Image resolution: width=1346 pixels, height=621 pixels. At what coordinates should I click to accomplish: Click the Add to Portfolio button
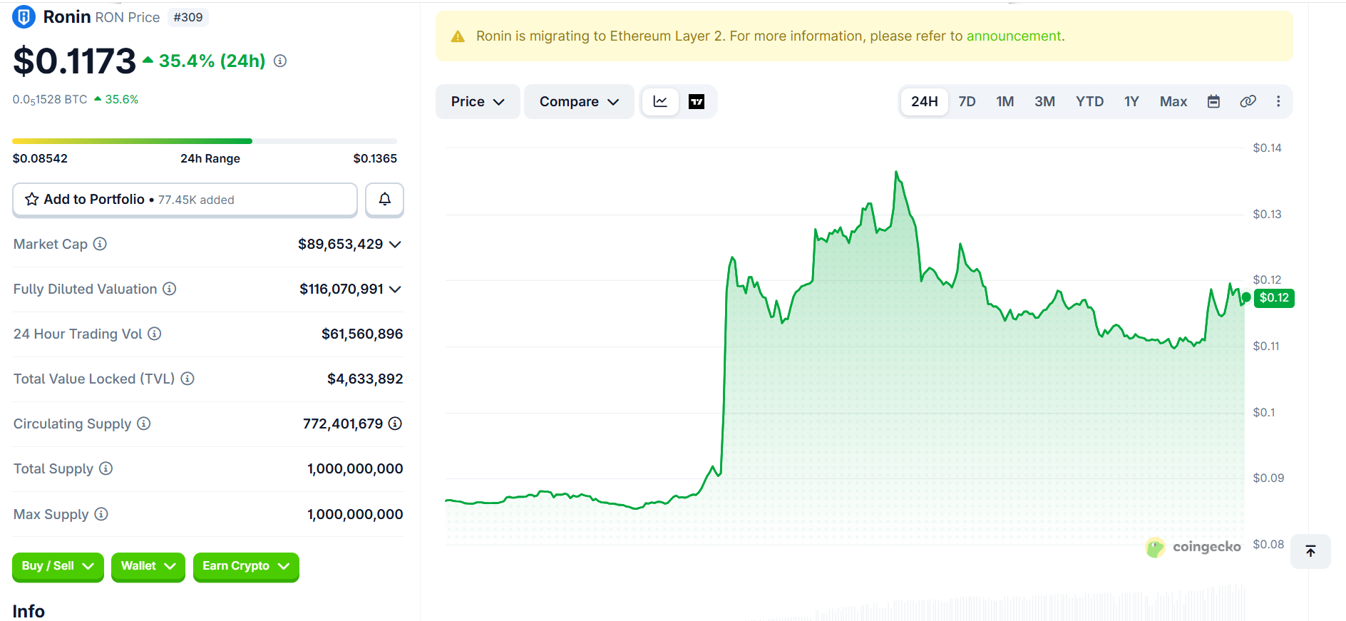(185, 200)
